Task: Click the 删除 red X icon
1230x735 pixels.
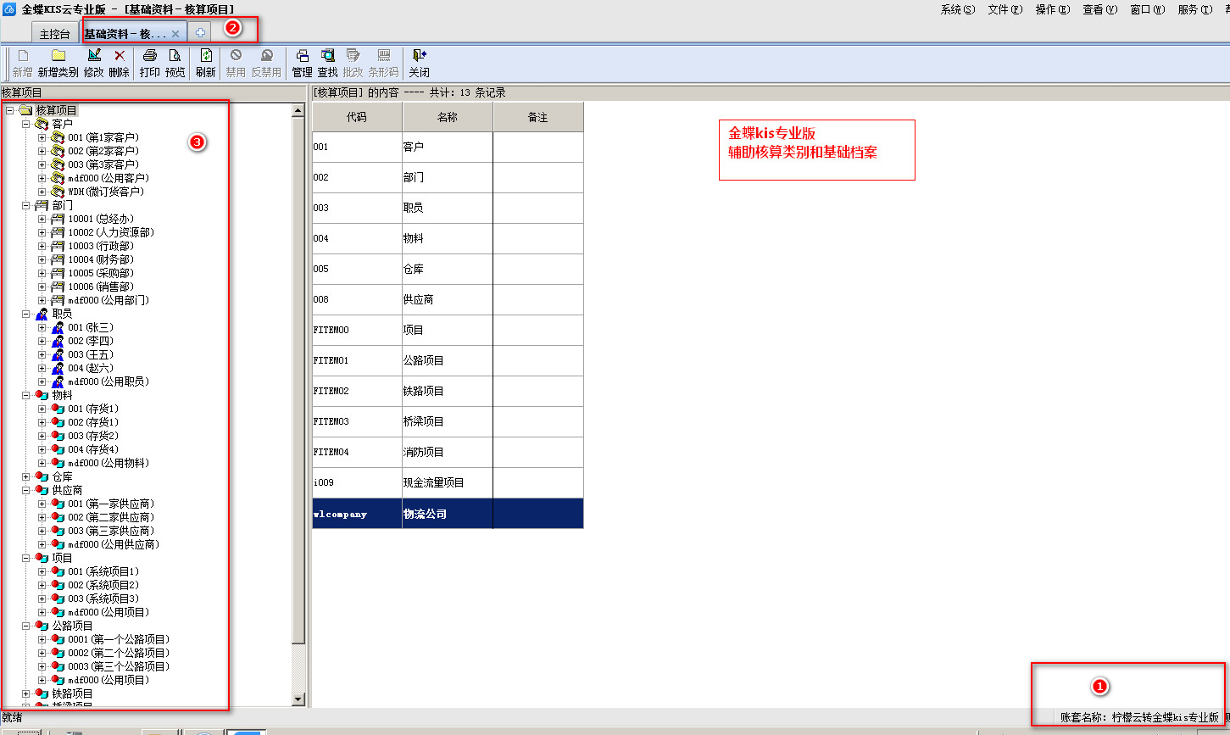Action: pyautogui.click(x=119, y=56)
